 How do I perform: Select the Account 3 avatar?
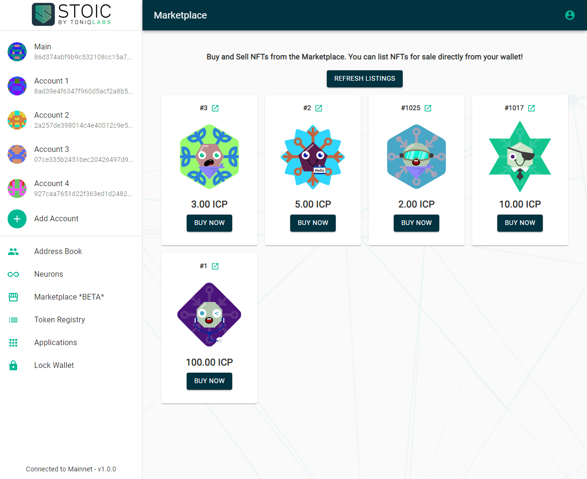coord(17,154)
